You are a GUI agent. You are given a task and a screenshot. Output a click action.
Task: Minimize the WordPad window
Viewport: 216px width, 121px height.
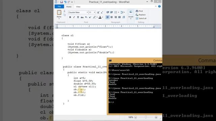click(147, 2)
